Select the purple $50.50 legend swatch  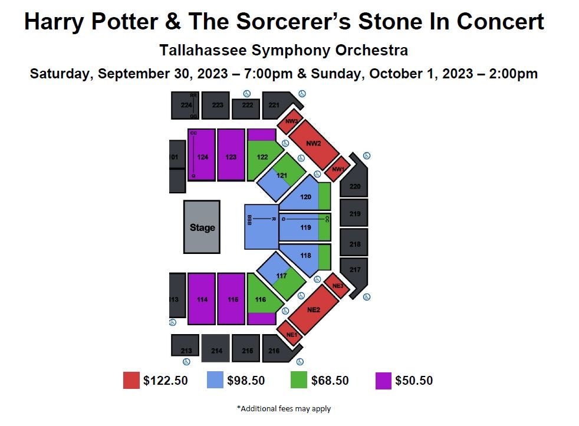(383, 381)
